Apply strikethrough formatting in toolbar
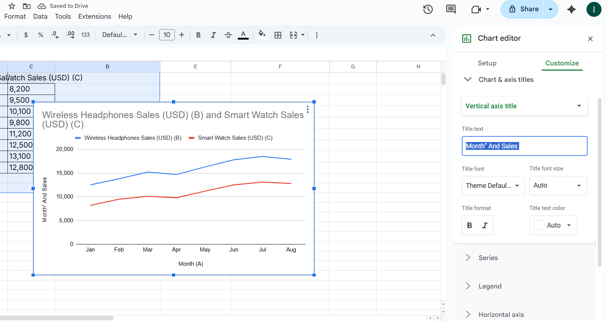Screen dimensions: 606x321 (x=228, y=35)
